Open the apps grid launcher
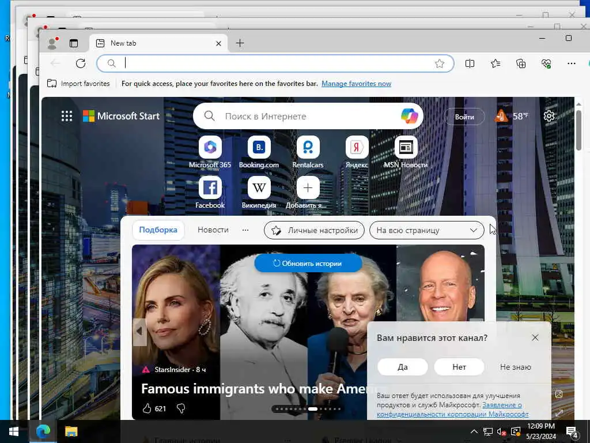This screenshot has width=590, height=443. tap(67, 116)
